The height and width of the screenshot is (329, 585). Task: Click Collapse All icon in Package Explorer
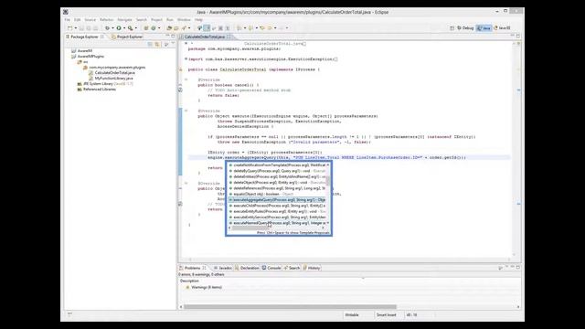point(150,45)
